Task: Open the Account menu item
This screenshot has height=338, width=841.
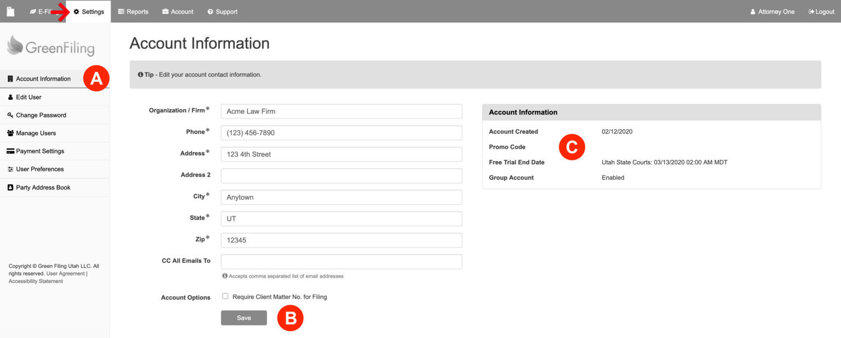Action: (177, 11)
